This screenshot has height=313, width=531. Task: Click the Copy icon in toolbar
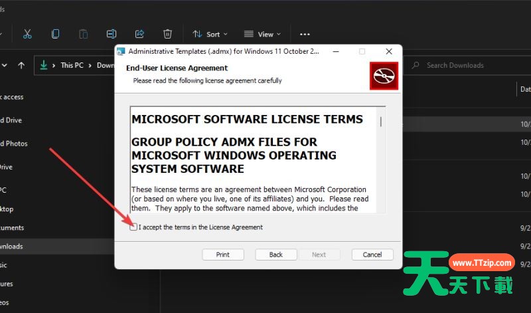click(56, 34)
